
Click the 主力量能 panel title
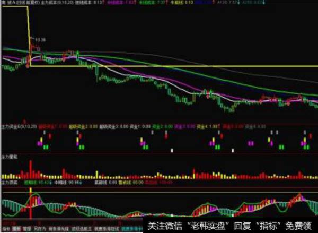[x=9, y=158]
